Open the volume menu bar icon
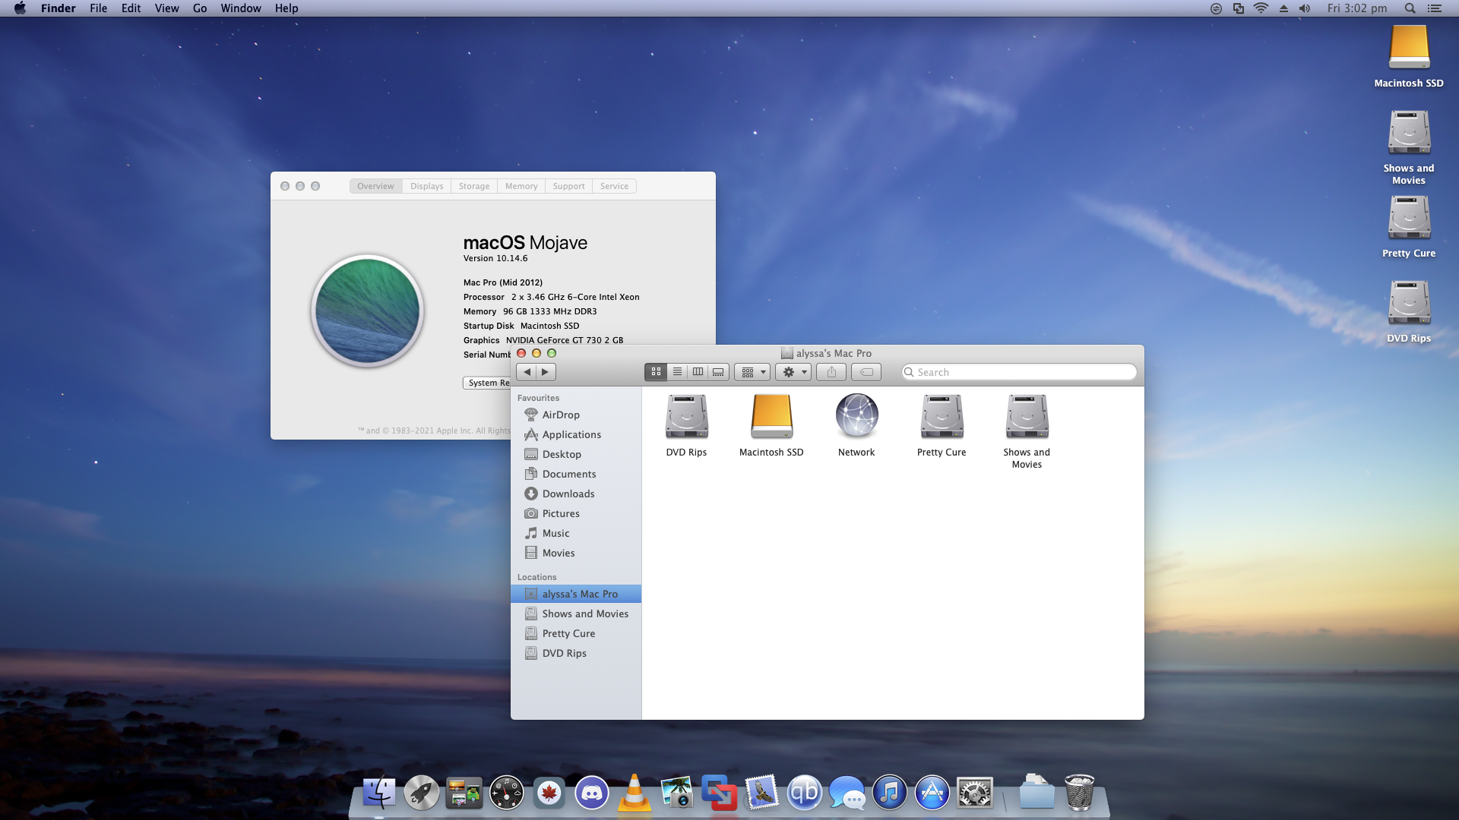 pos(1305,8)
